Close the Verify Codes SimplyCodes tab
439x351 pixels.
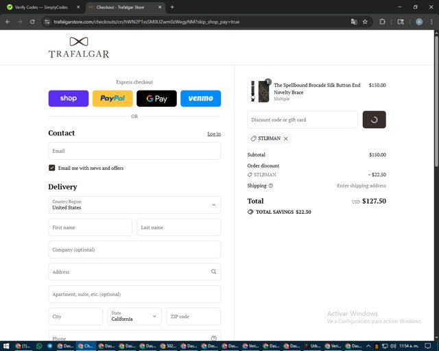click(78, 8)
